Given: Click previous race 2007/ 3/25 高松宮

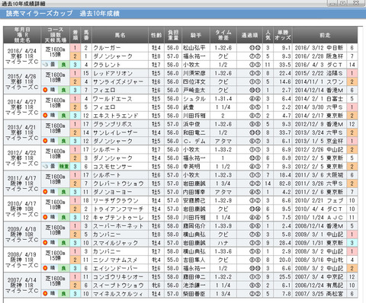Looking at the screenshot, I should [x=319, y=294].
